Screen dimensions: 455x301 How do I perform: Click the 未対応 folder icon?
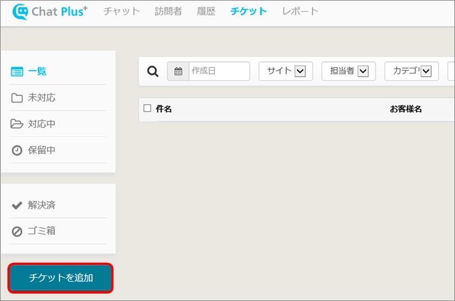(x=17, y=98)
